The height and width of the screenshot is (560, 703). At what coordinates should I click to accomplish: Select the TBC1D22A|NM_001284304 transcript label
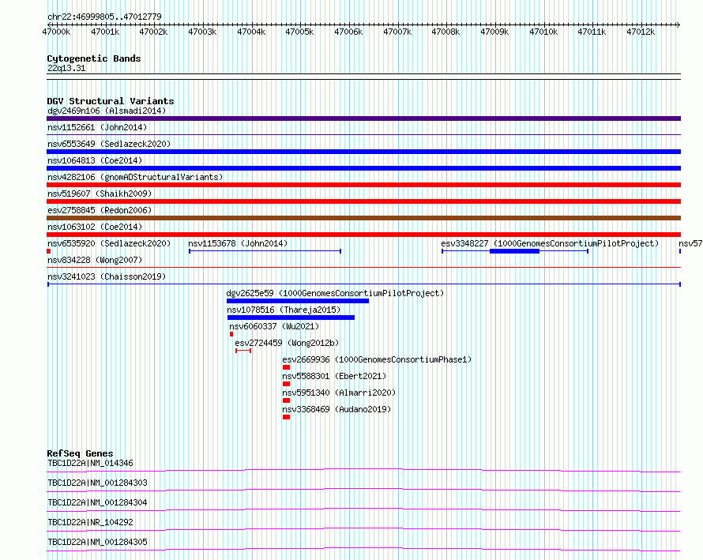97,502
